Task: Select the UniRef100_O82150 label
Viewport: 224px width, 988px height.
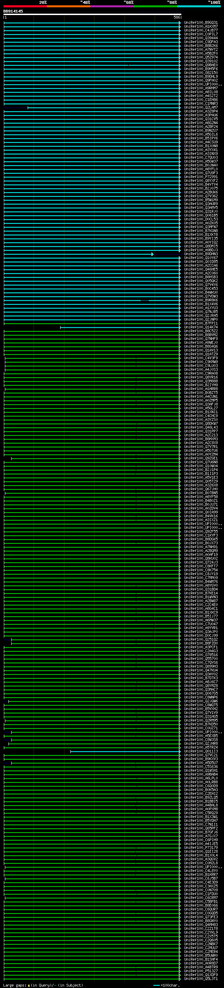Action: tap(201, 73)
